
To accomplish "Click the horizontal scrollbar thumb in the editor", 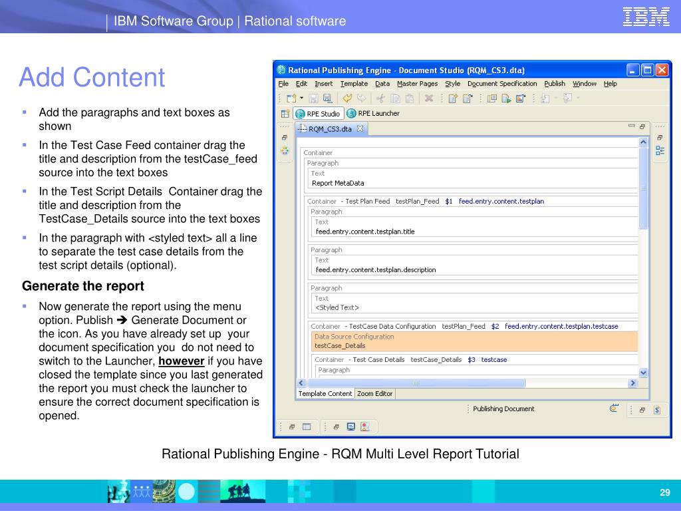I will pos(416,383).
